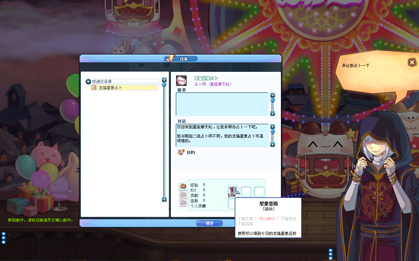
Task: Click the 概要 box scrollbar thumb
Action: pos(273,100)
